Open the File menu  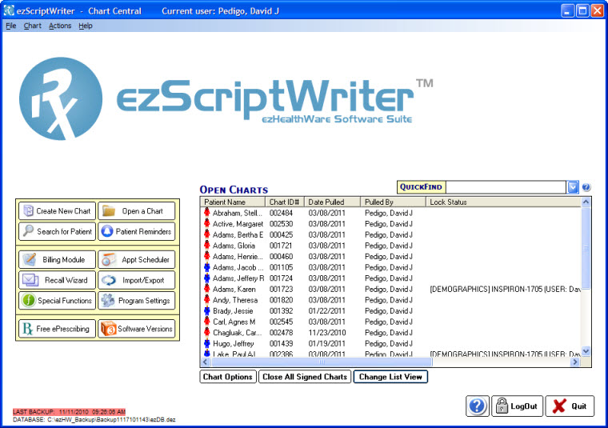(x=11, y=26)
